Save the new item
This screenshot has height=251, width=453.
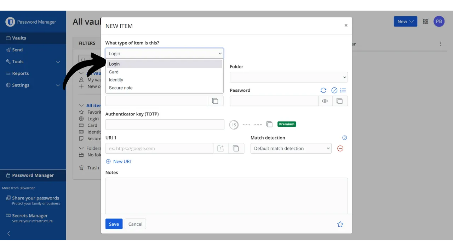click(x=114, y=224)
